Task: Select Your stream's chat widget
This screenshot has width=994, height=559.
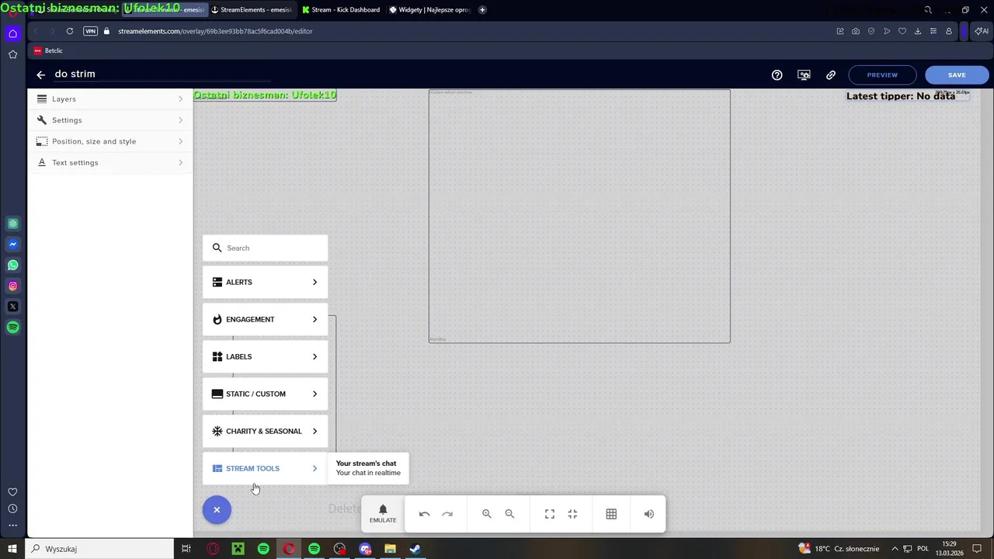Action: [368, 468]
